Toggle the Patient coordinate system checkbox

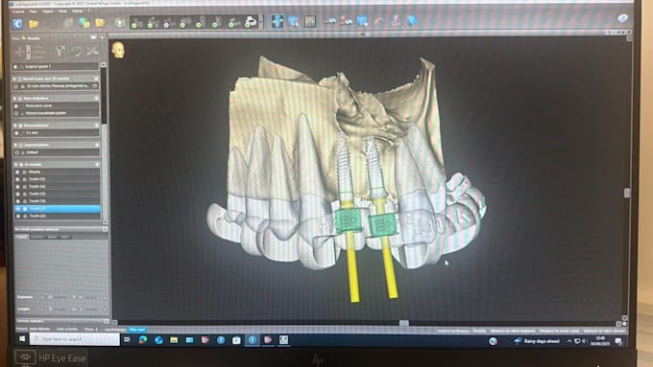click(x=16, y=113)
